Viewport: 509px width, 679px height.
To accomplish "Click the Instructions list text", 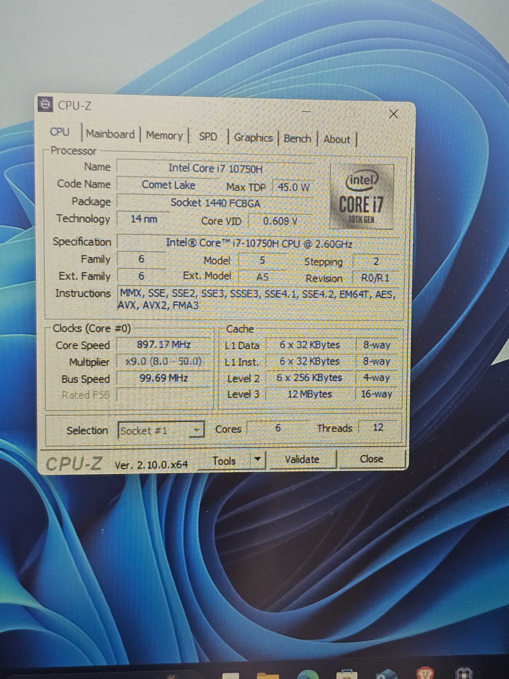I will (257, 300).
